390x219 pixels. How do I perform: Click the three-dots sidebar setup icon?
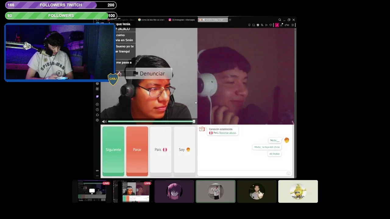[x=97, y=176]
